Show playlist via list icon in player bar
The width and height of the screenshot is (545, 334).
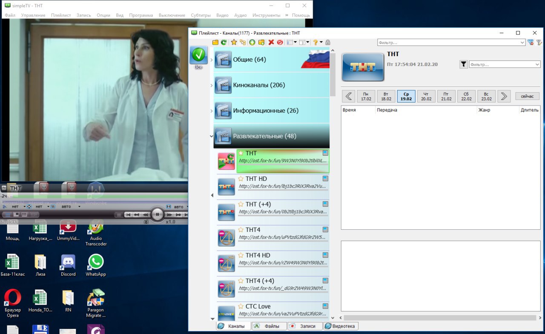pyautogui.click(x=8, y=214)
